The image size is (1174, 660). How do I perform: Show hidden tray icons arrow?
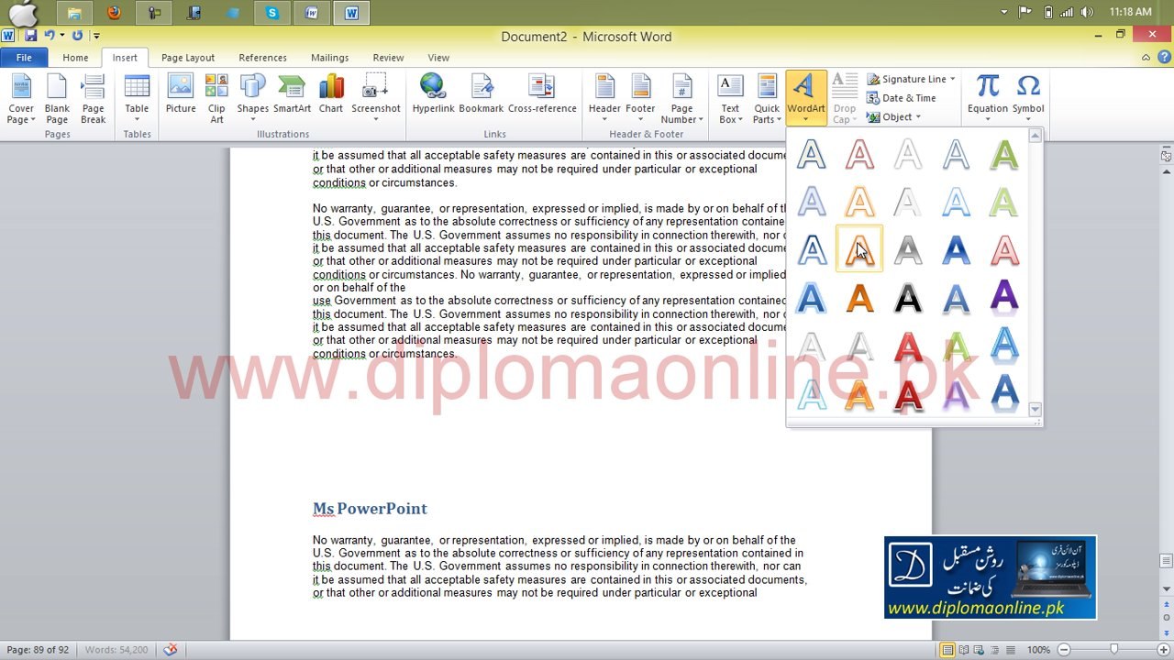(1005, 12)
